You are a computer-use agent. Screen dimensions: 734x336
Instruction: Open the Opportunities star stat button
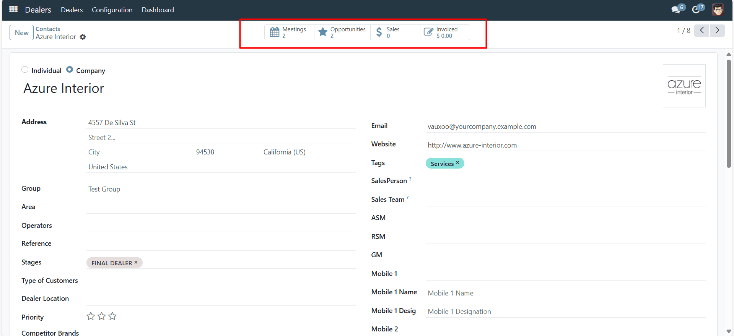[342, 32]
